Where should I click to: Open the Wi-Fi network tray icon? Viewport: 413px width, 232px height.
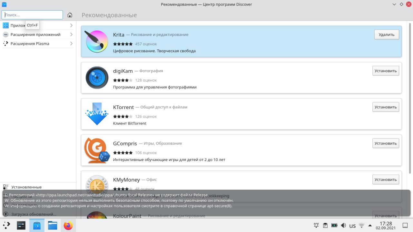[x=362, y=225]
